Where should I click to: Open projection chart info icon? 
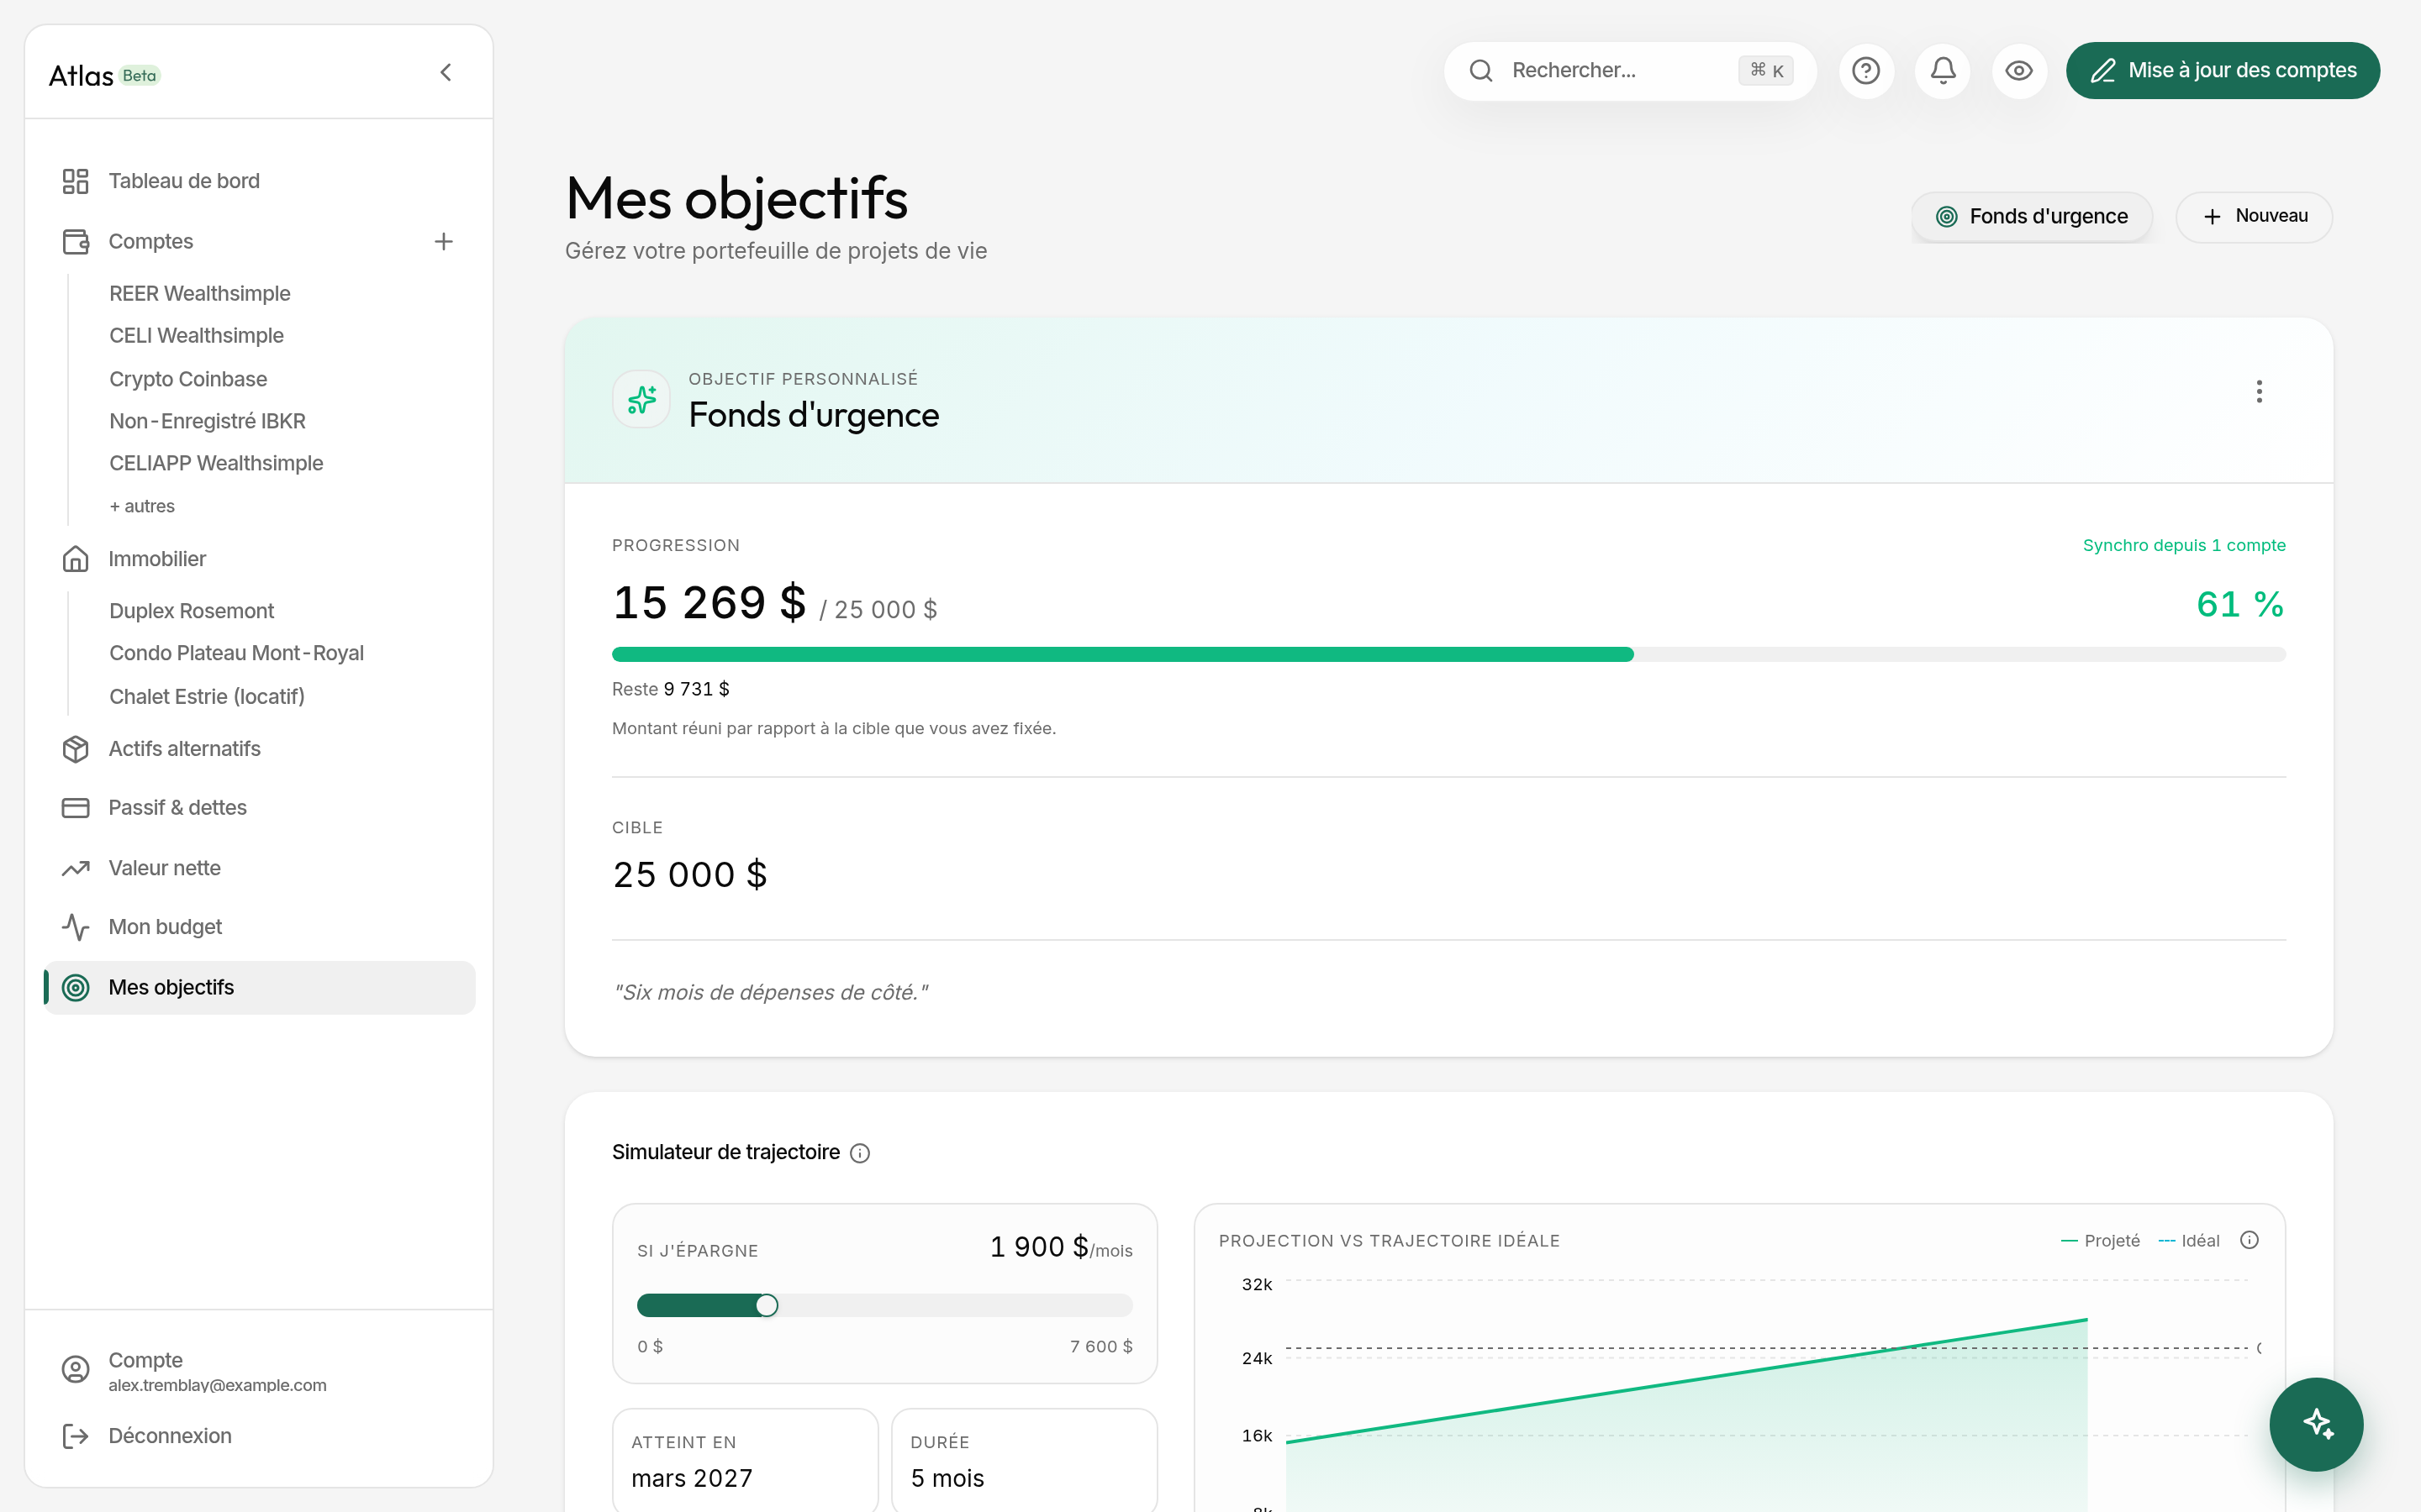pyautogui.click(x=2250, y=1240)
